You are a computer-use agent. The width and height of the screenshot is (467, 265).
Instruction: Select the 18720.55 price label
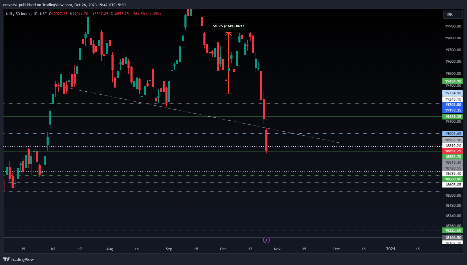(x=453, y=168)
